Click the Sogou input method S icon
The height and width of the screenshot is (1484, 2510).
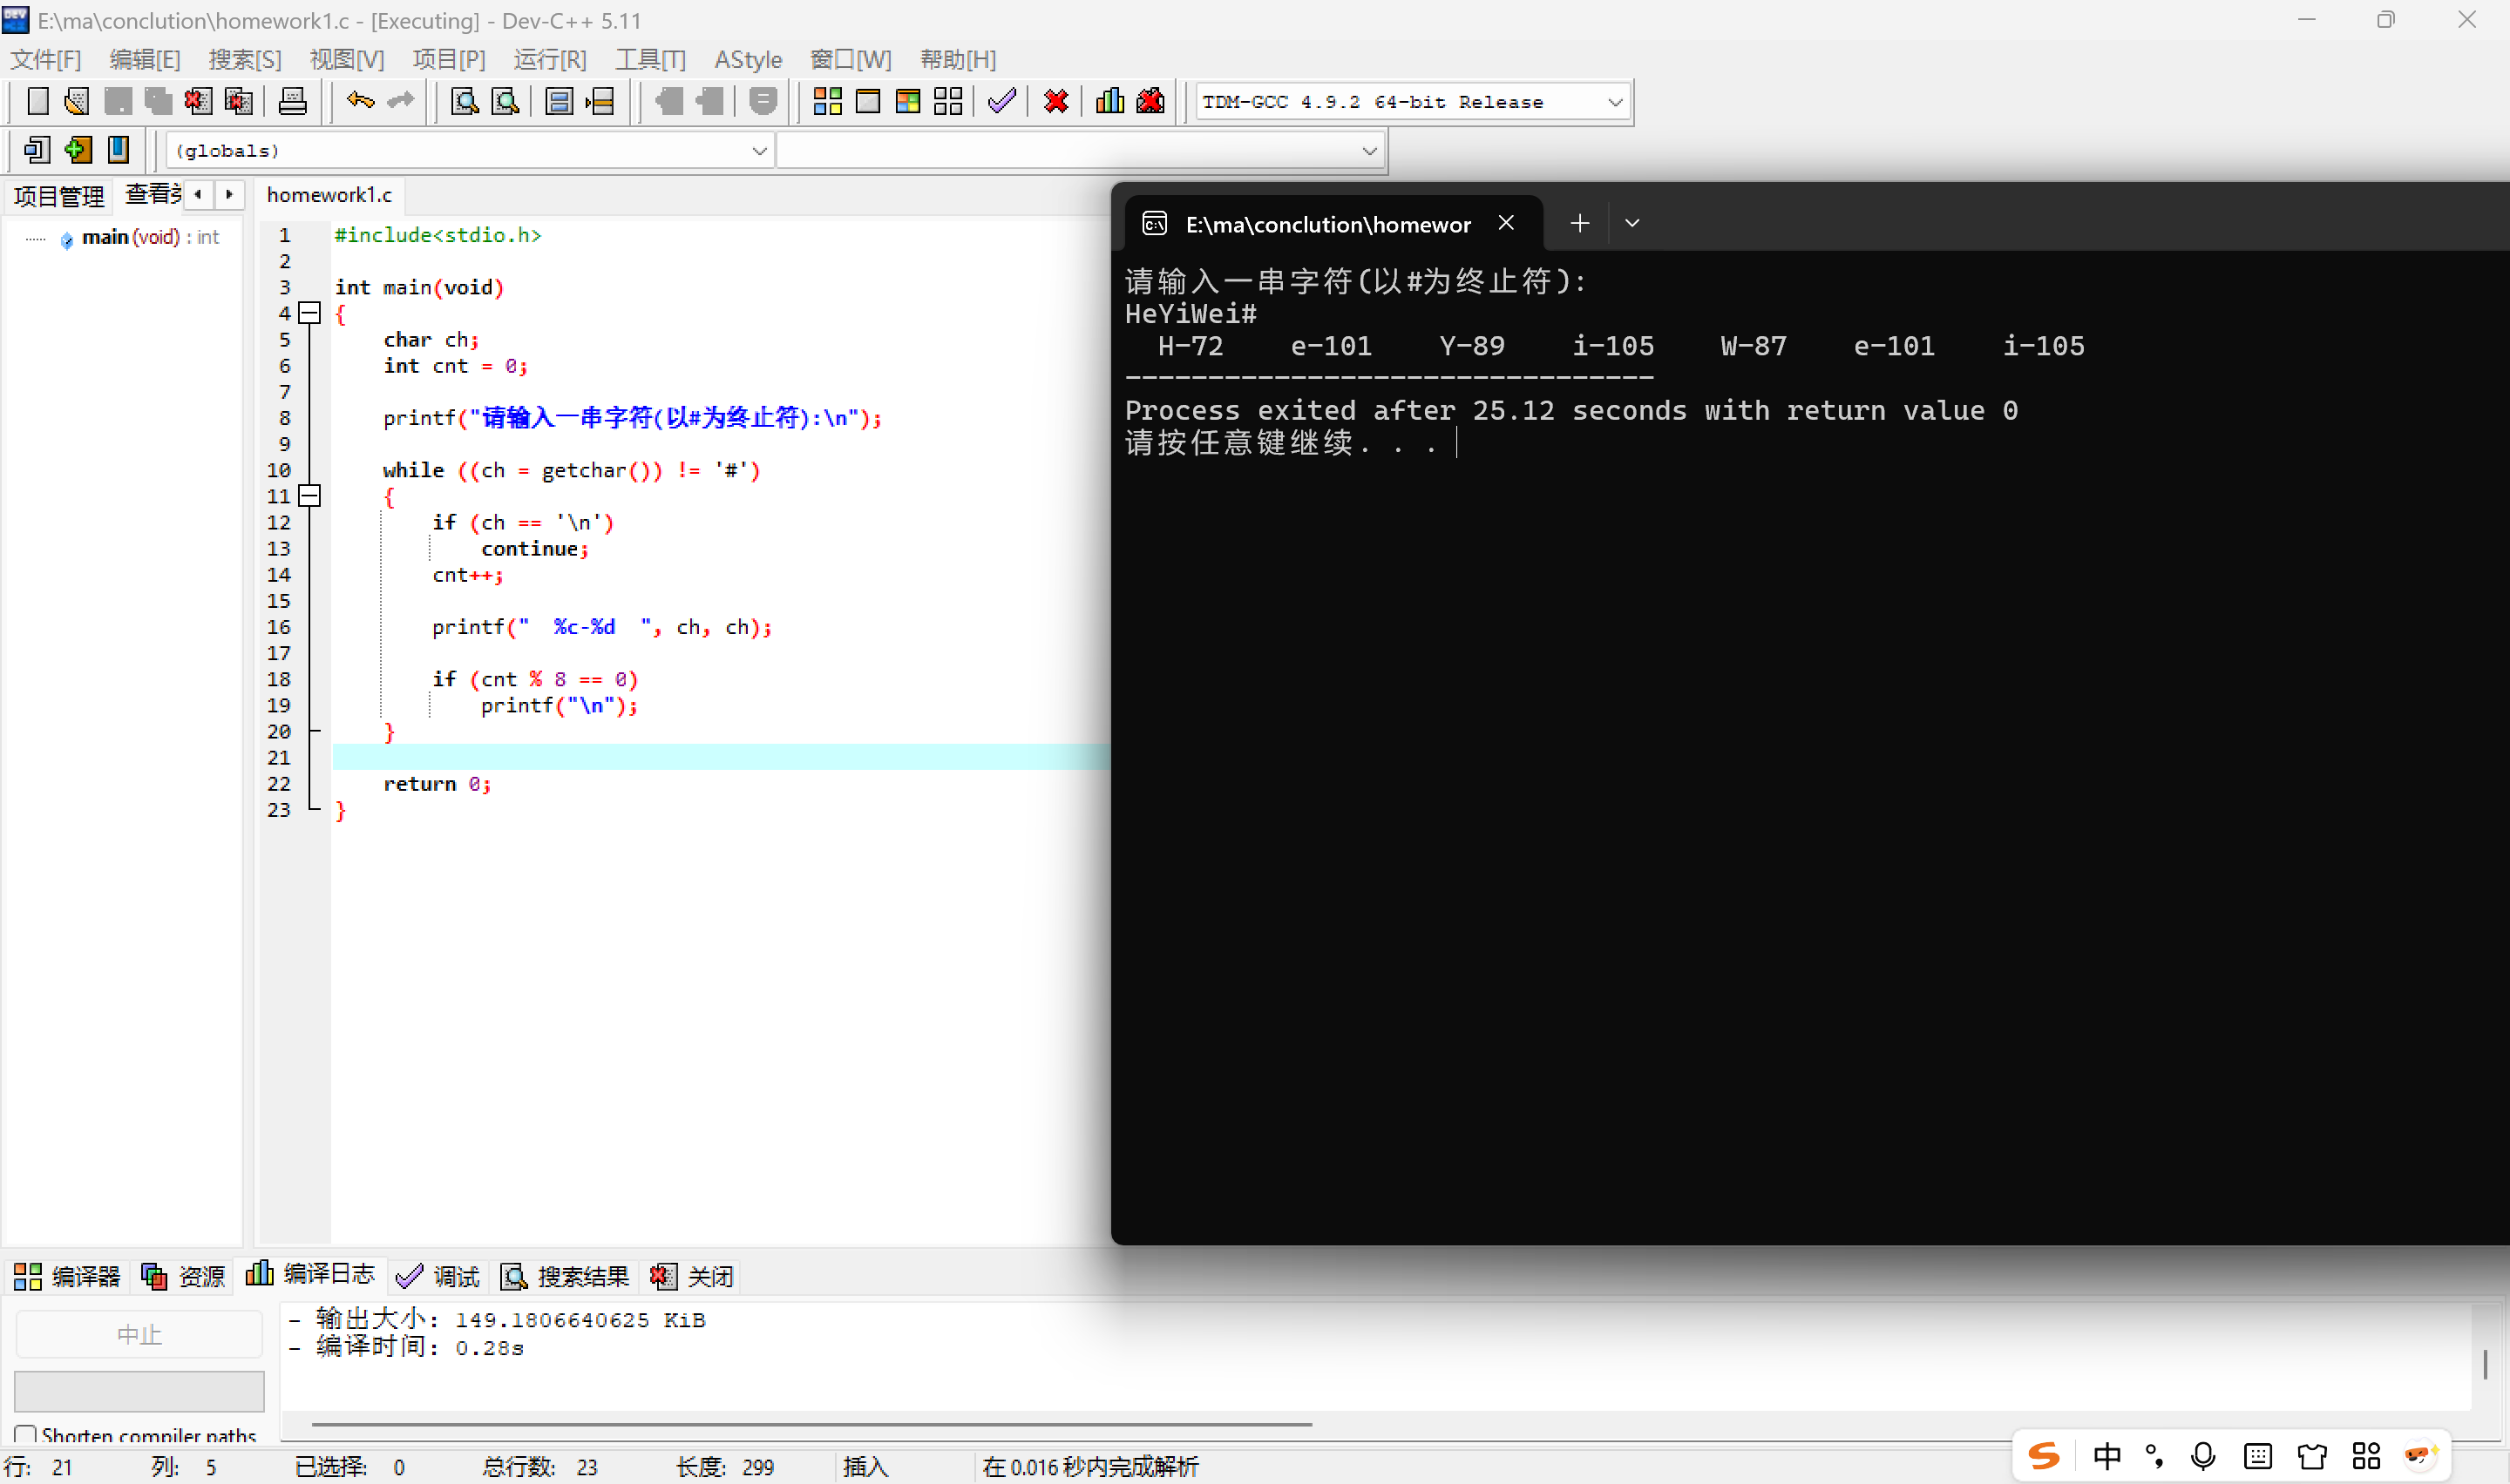[x=2043, y=1456]
